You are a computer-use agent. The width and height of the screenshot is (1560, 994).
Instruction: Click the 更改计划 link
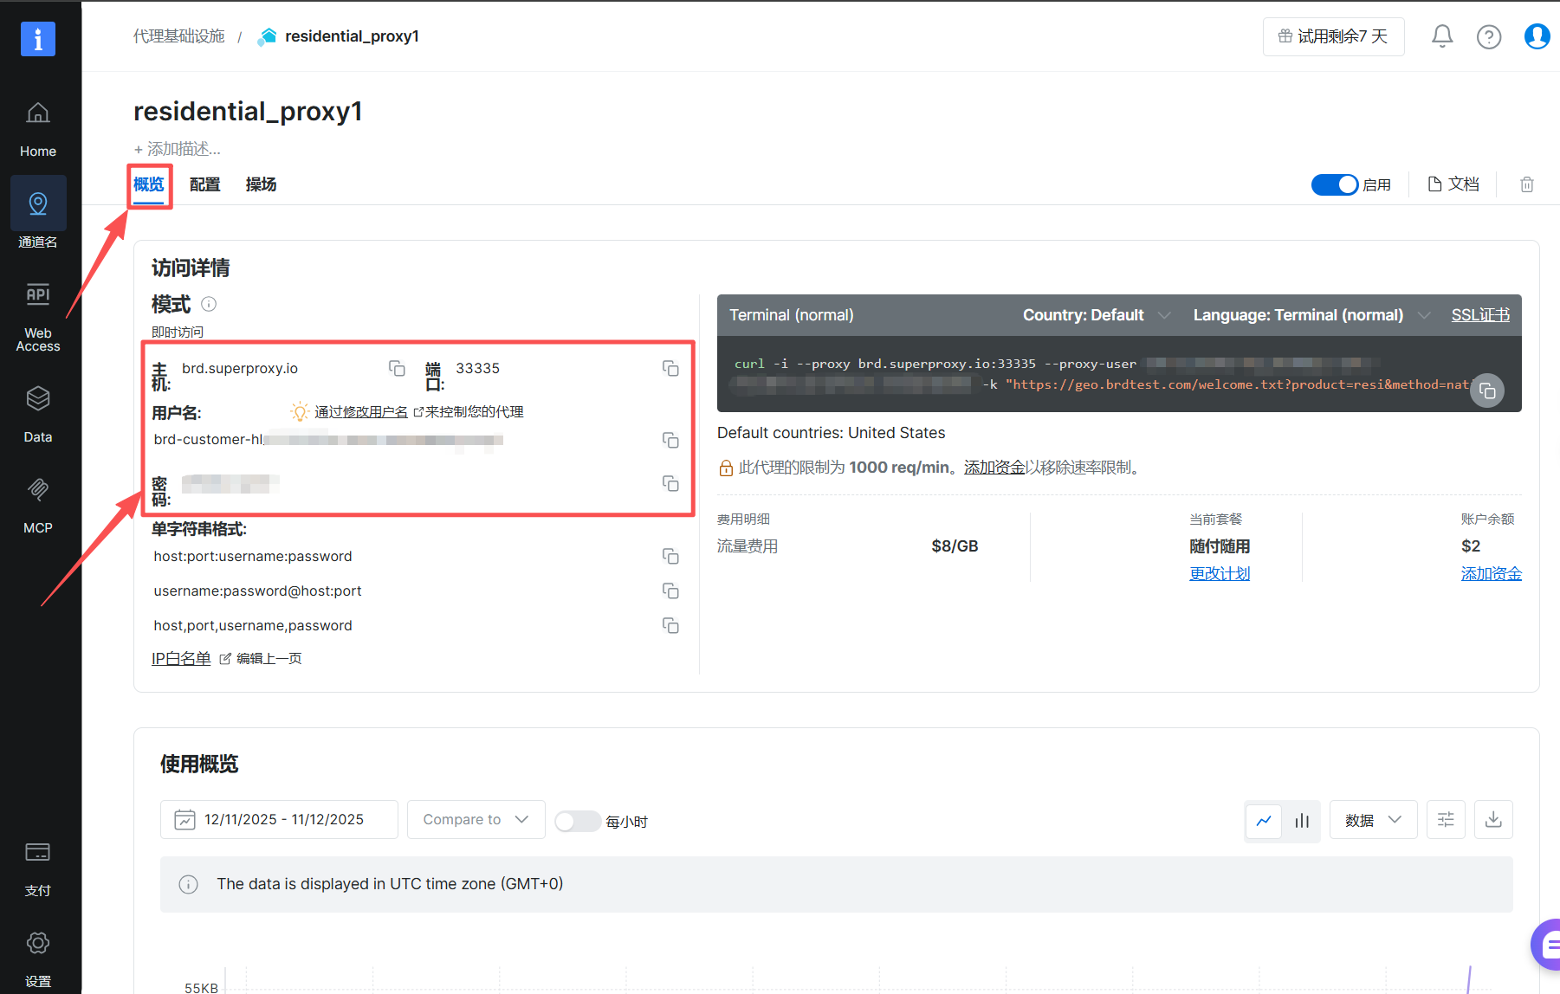click(1219, 573)
